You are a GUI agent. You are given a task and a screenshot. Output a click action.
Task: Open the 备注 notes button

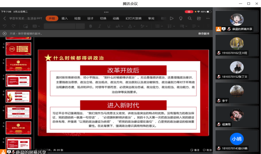195,150
